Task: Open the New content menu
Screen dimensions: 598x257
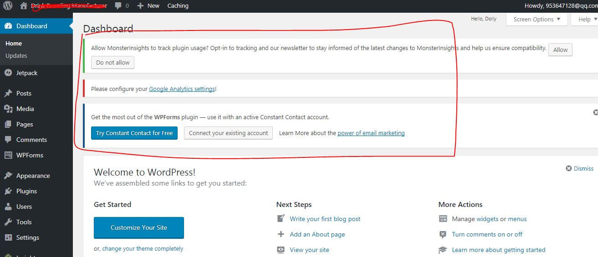Action: tap(148, 6)
